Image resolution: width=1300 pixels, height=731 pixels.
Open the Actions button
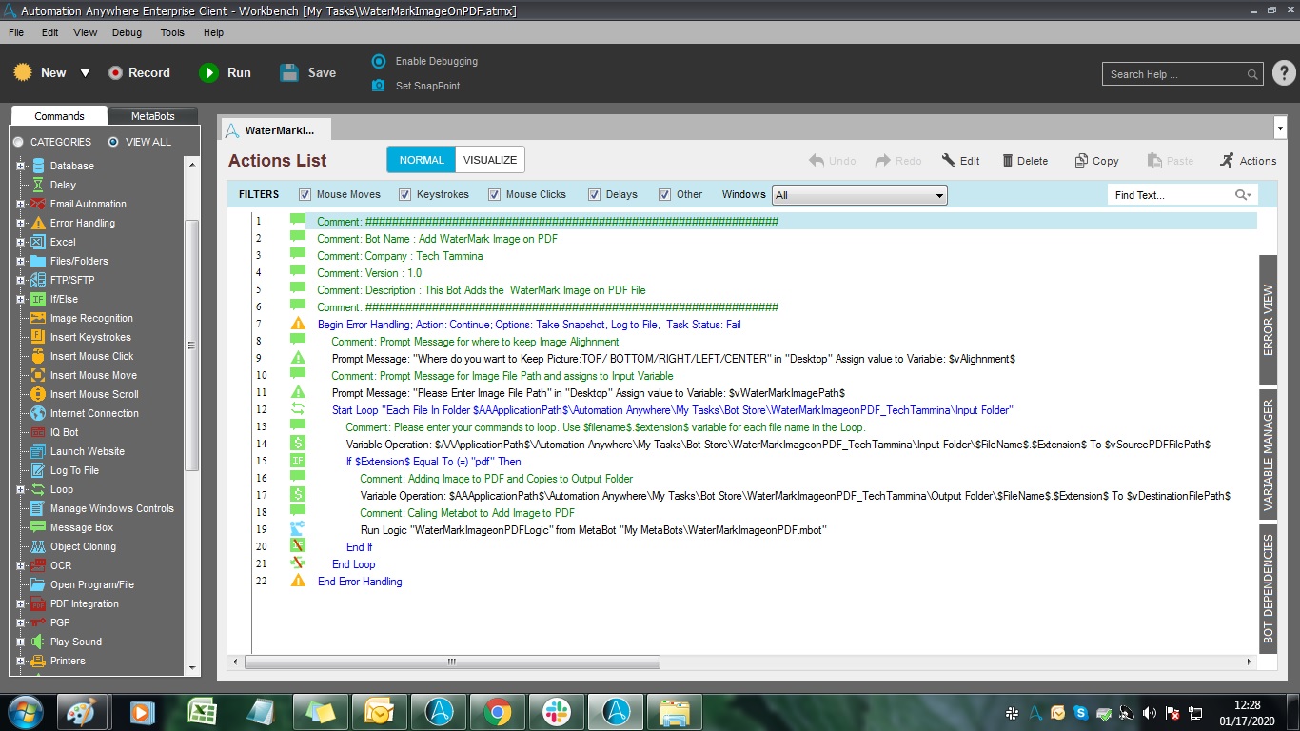point(1248,161)
